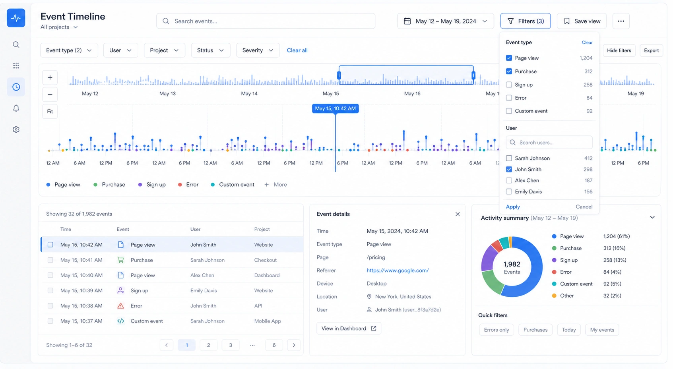Screen dimensions: 673x369
Task: Check the Alex Chen user filter
Action: tap(509, 180)
